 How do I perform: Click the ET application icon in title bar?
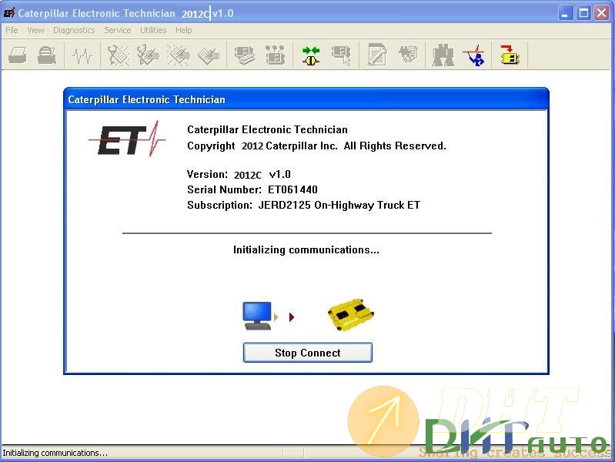tap(9, 12)
